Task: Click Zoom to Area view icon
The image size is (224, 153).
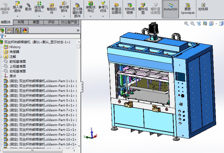Action: (x=192, y=24)
